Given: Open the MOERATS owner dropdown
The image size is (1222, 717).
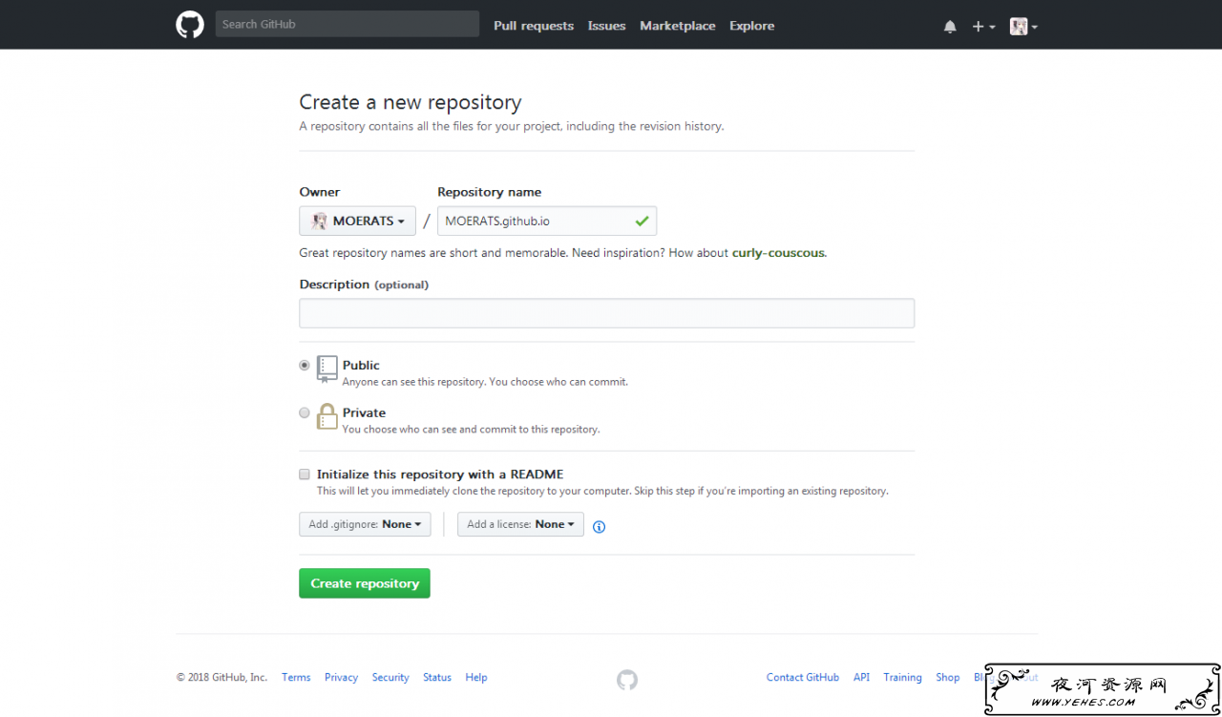Looking at the screenshot, I should coord(357,221).
